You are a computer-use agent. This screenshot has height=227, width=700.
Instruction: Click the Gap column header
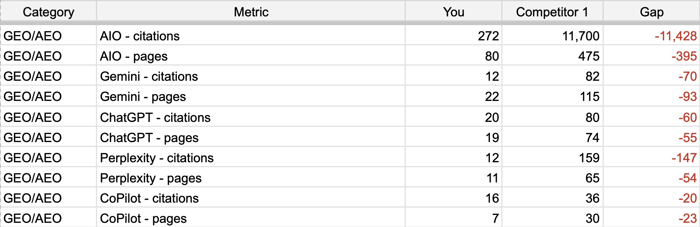(x=651, y=12)
